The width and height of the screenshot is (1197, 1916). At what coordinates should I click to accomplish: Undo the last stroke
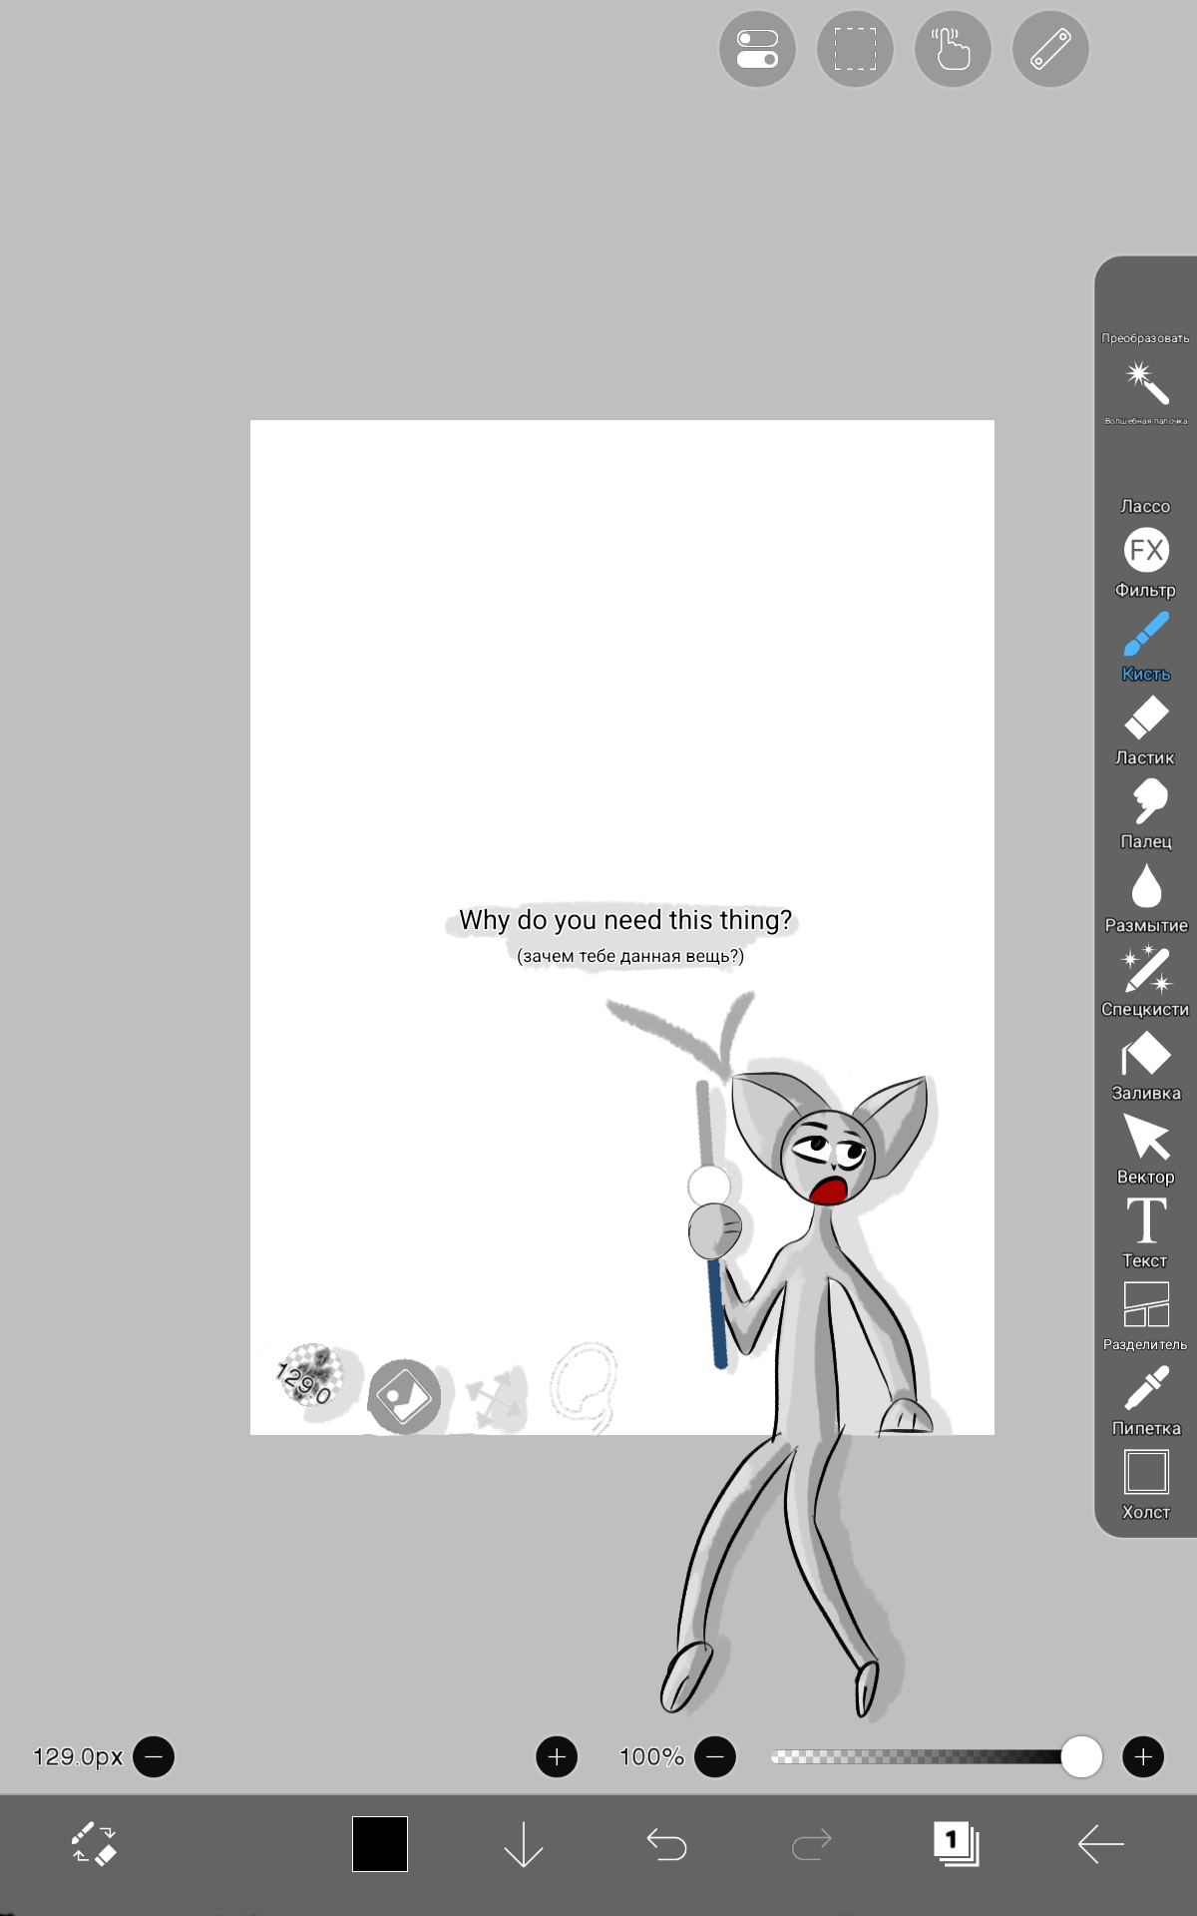(x=666, y=1844)
